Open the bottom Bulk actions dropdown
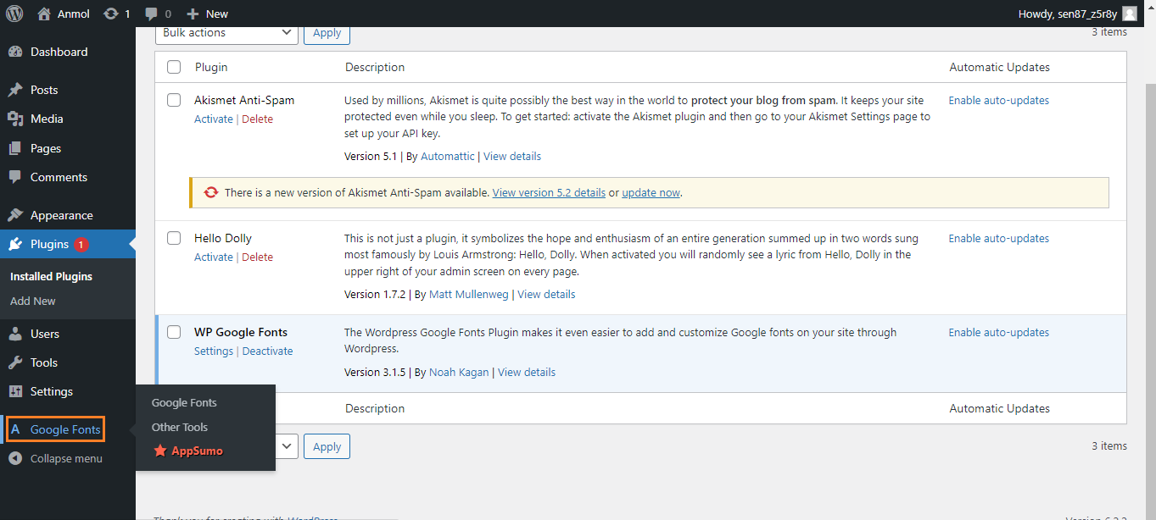 [x=286, y=446]
